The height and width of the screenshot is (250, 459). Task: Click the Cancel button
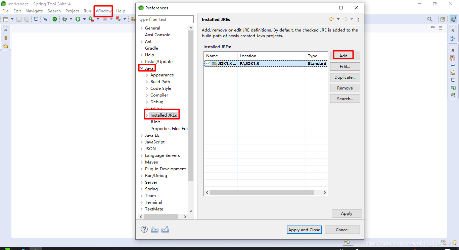pyautogui.click(x=342, y=230)
